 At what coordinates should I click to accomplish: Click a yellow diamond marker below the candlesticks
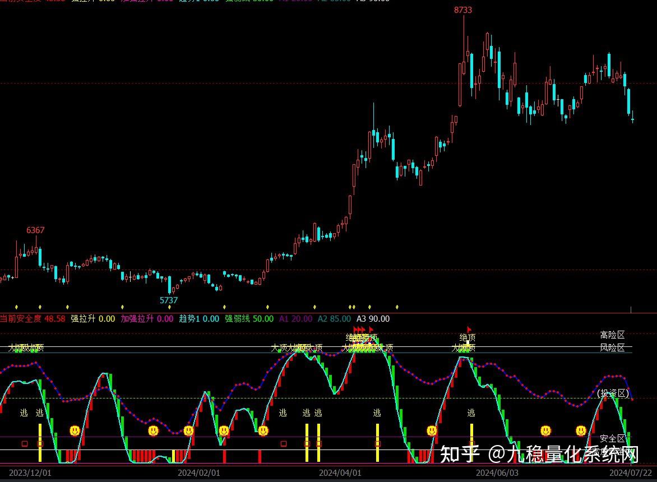tap(39, 307)
